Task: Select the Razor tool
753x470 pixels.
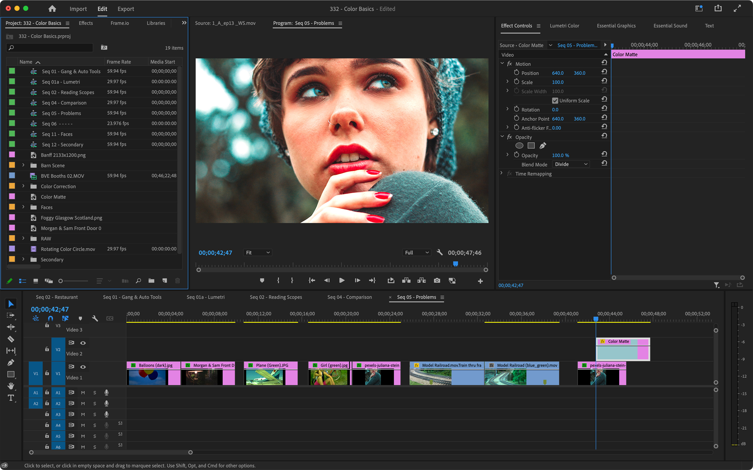Action: click(11, 339)
